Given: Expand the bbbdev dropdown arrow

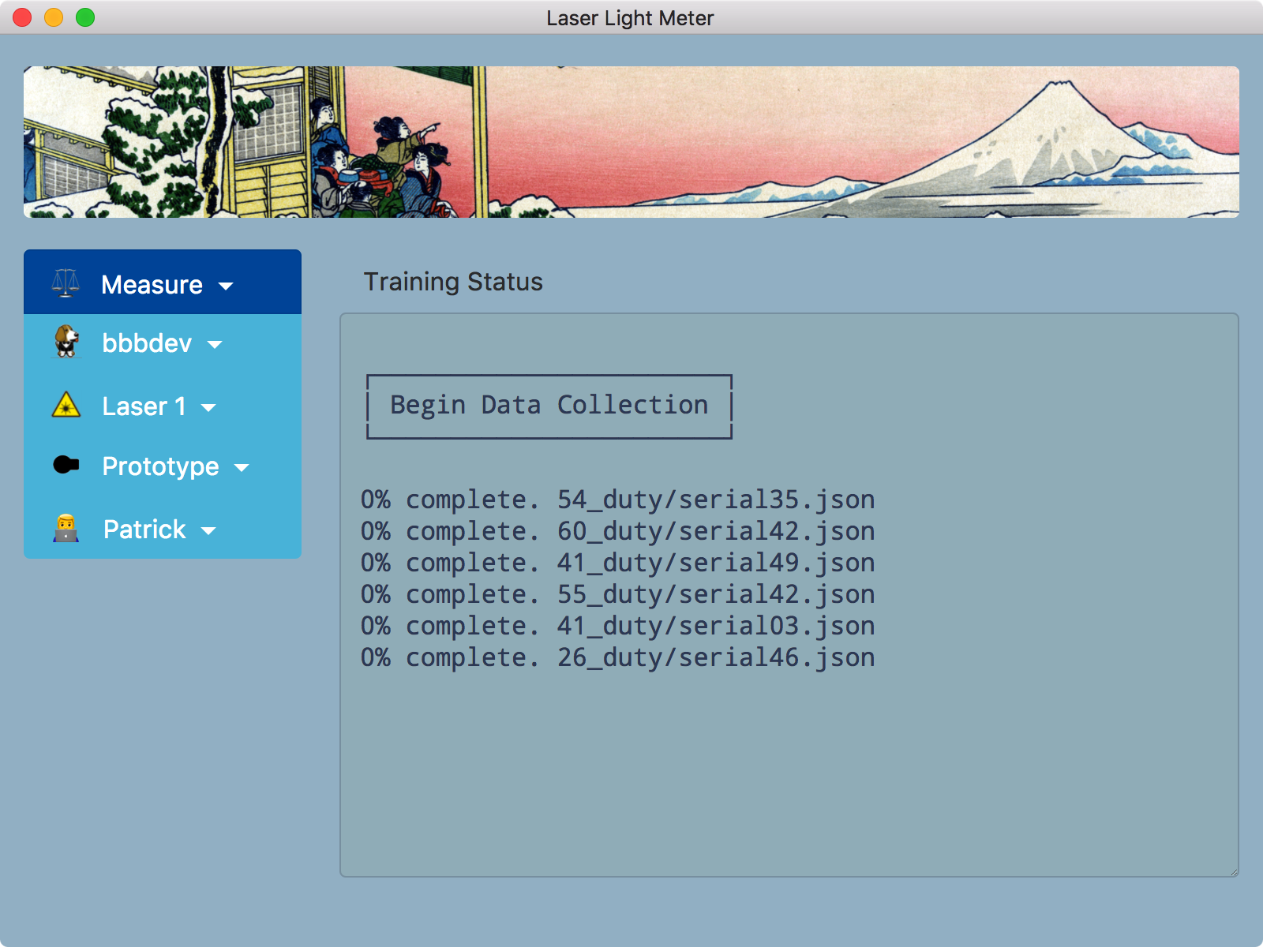Looking at the screenshot, I should click(x=215, y=345).
